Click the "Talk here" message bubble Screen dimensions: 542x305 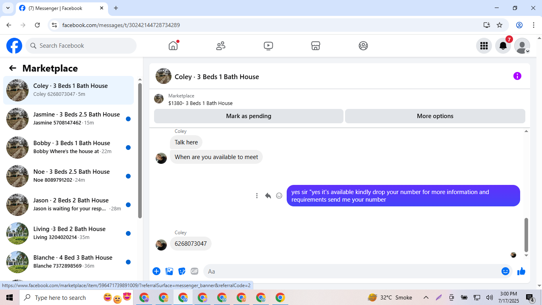click(x=186, y=142)
